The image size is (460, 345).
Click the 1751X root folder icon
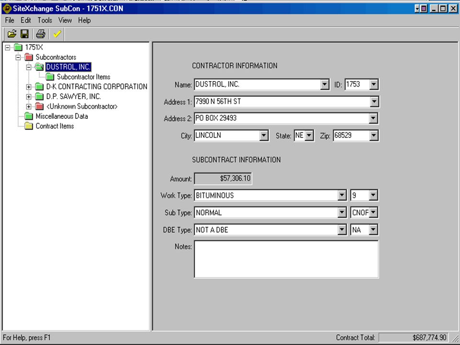coord(18,47)
